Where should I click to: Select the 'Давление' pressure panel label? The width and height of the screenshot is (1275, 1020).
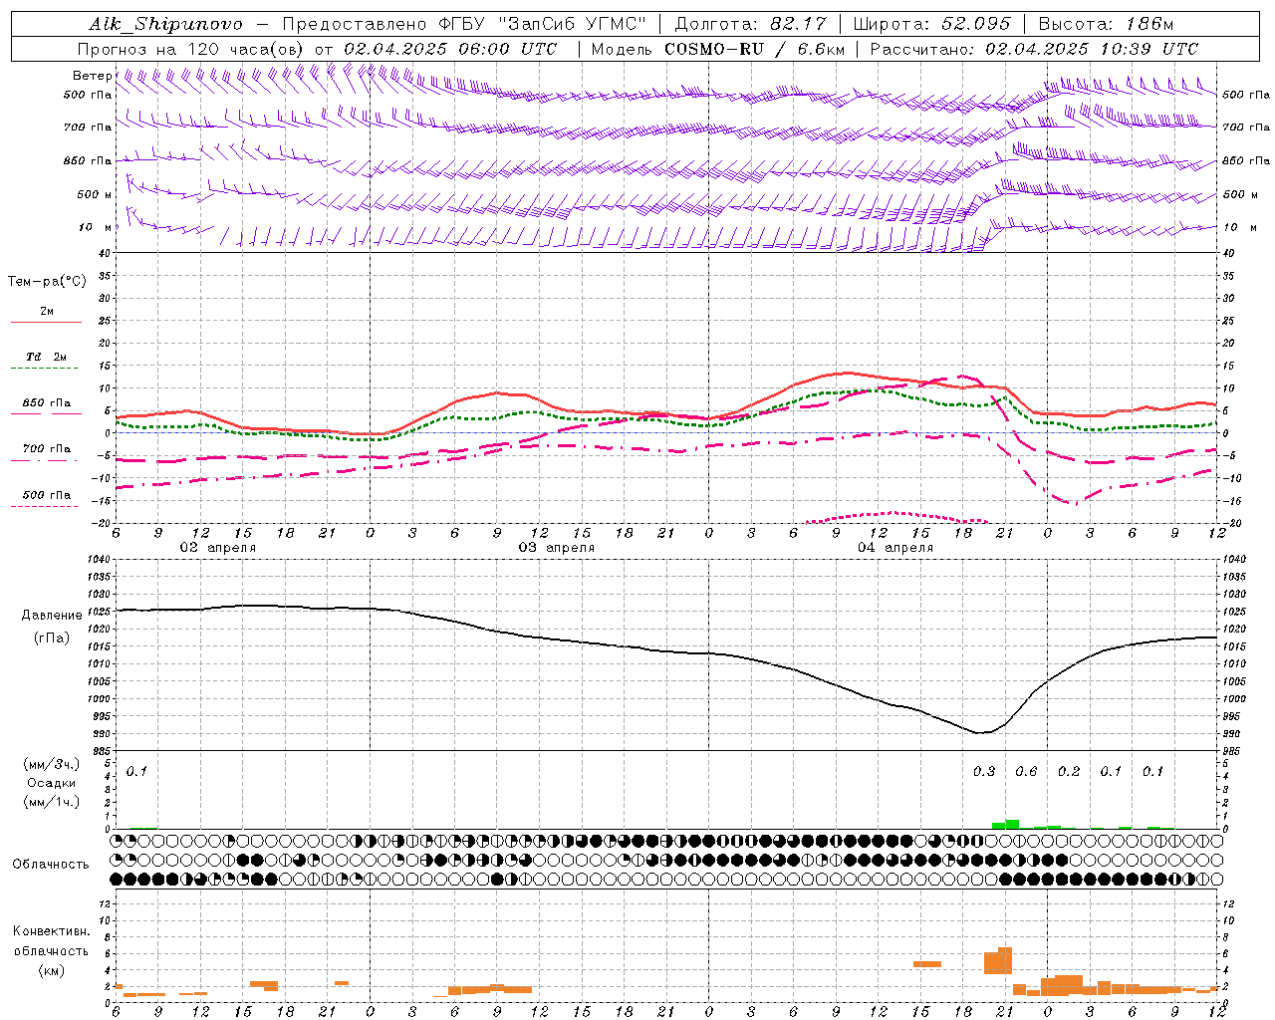tap(52, 616)
